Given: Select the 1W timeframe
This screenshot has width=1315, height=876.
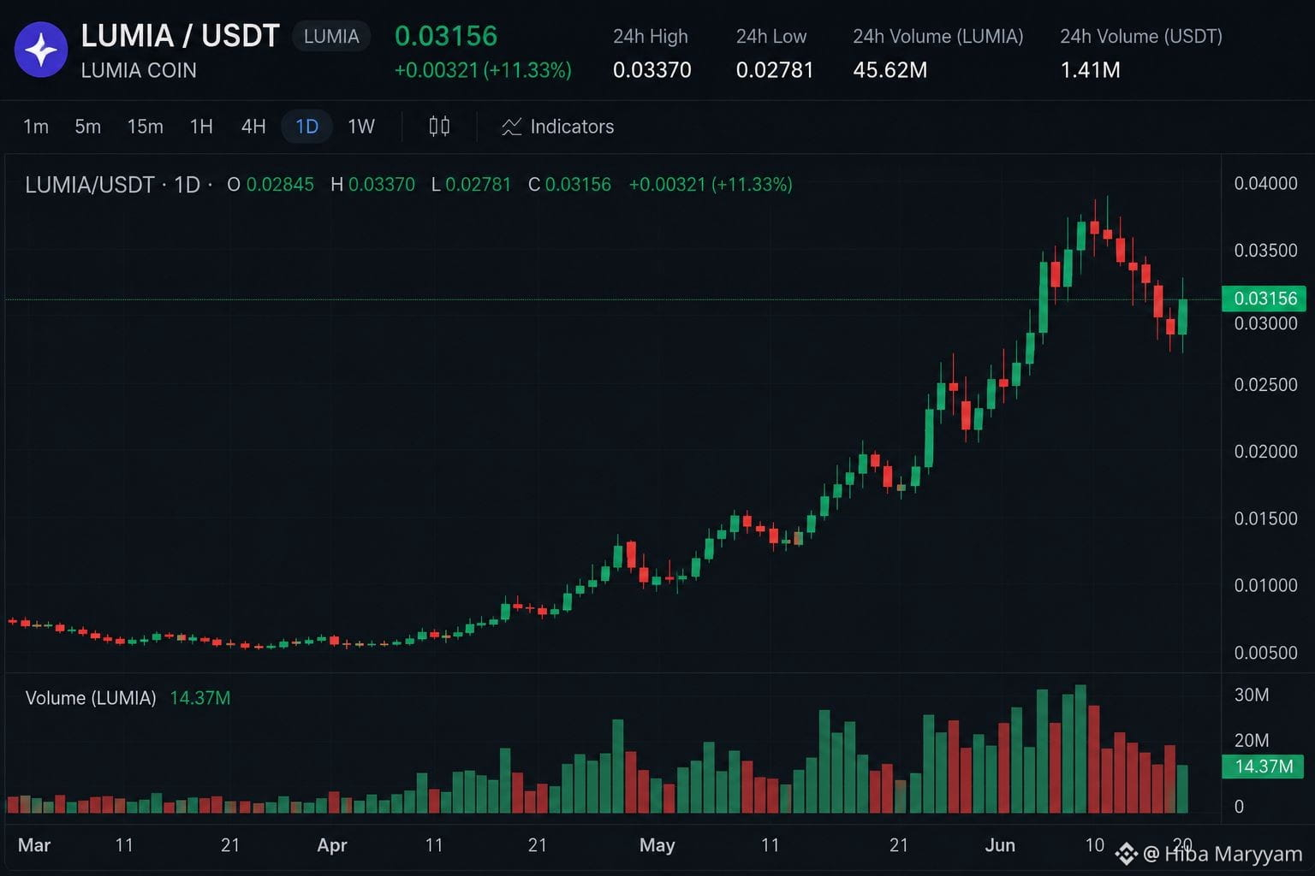Looking at the screenshot, I should click(361, 127).
